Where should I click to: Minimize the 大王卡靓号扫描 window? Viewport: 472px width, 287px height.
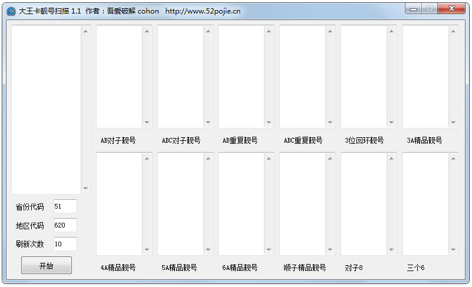click(x=414, y=9)
